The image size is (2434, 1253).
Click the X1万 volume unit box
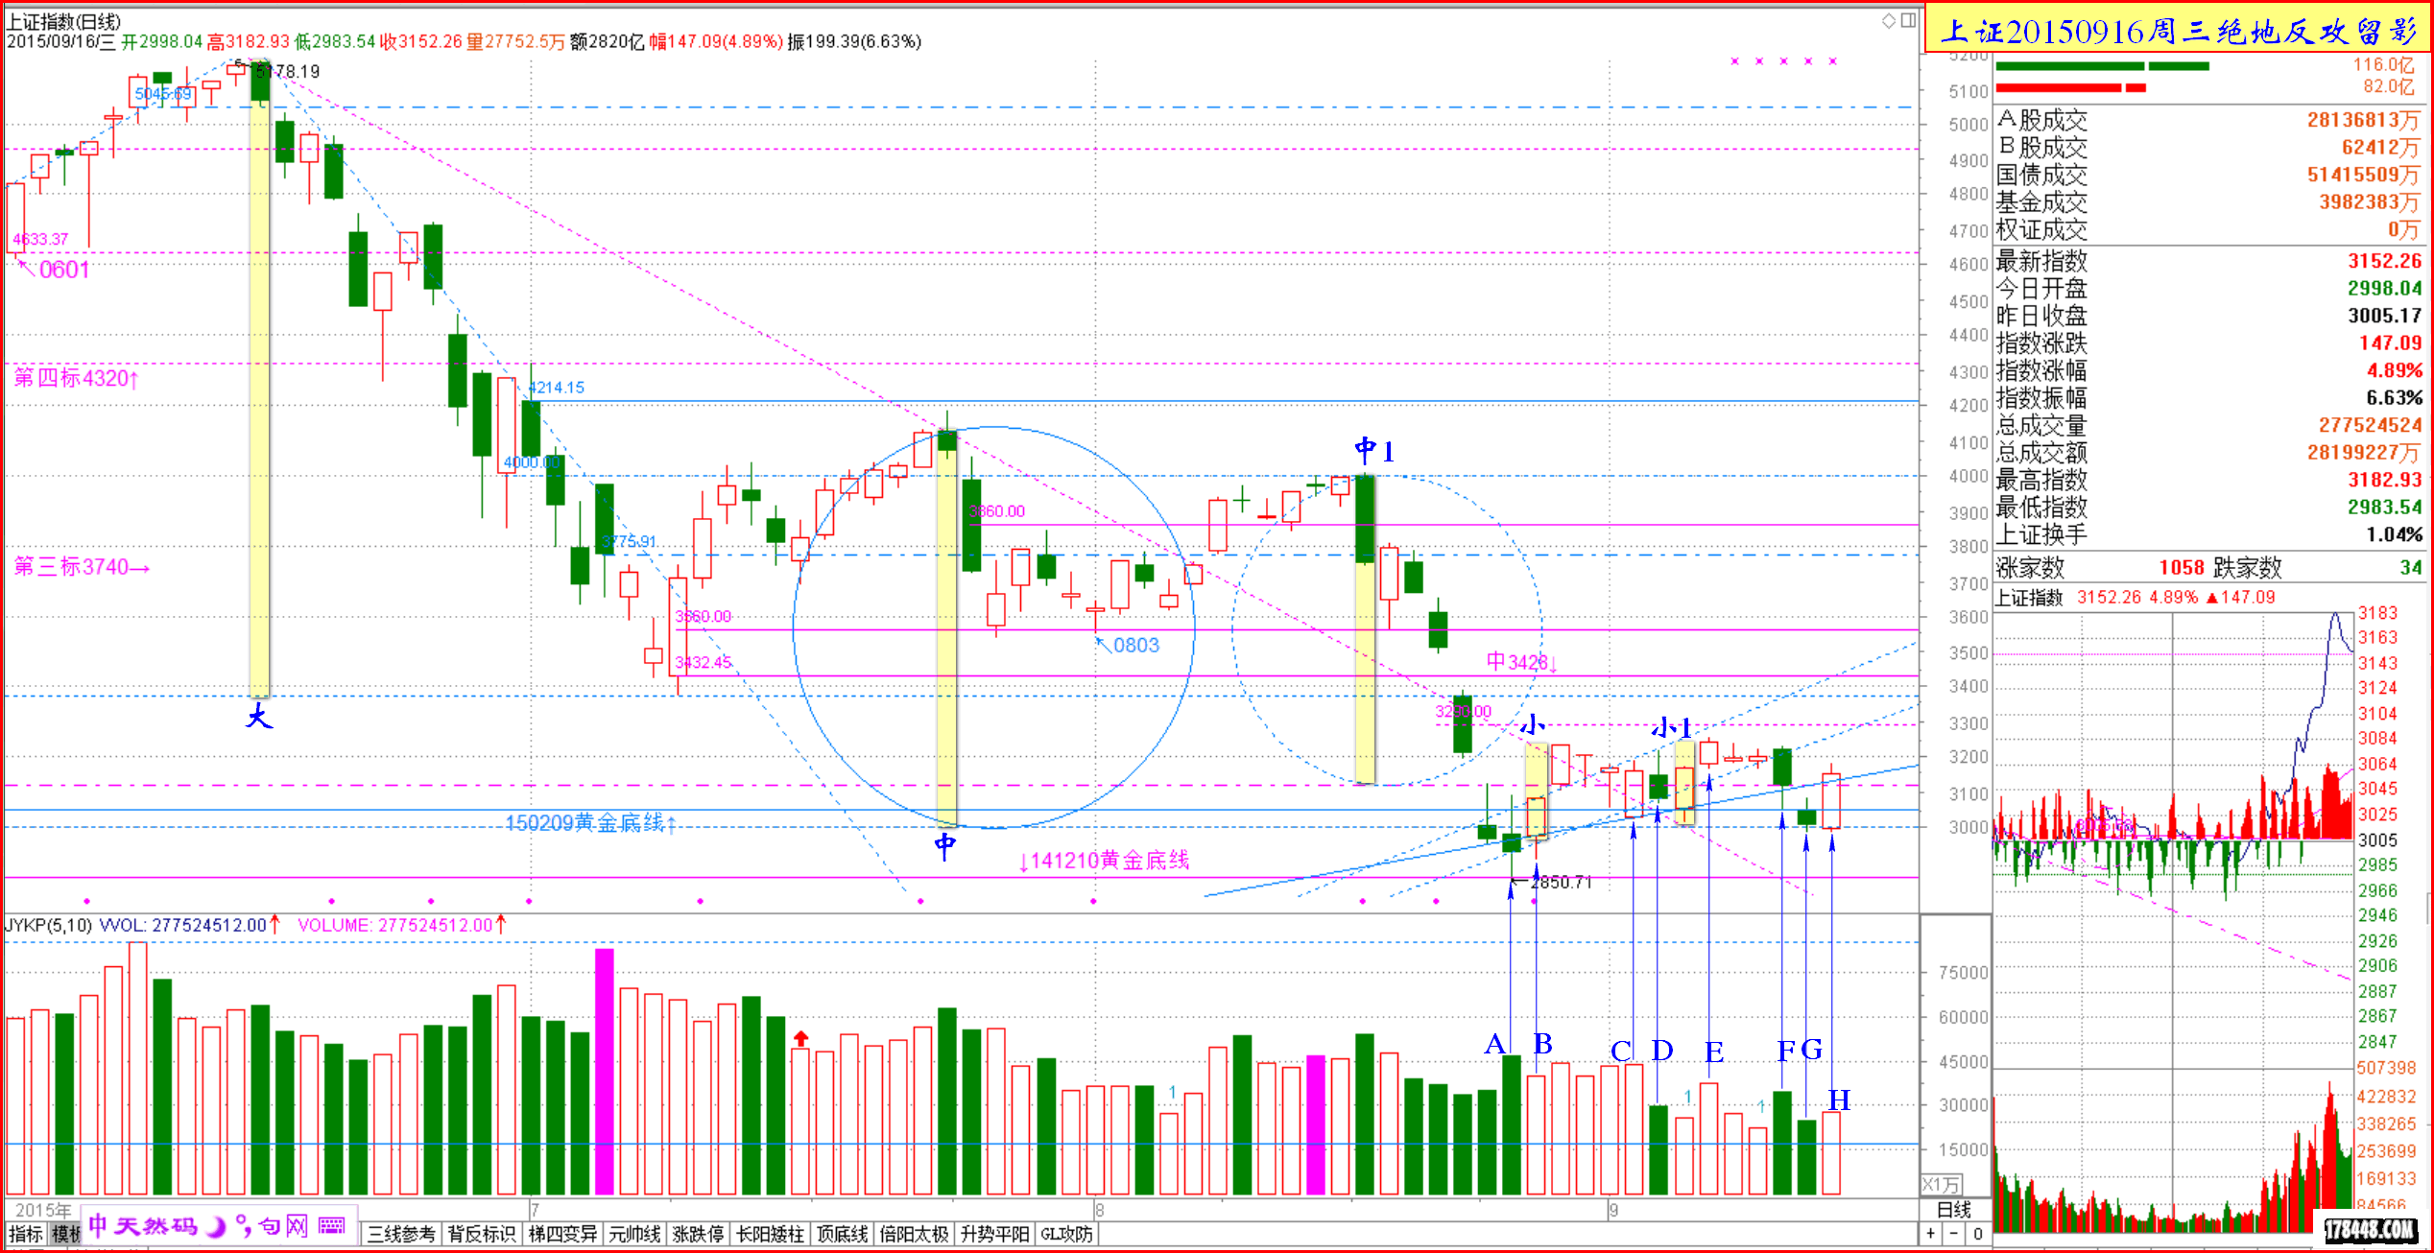tap(1940, 1185)
